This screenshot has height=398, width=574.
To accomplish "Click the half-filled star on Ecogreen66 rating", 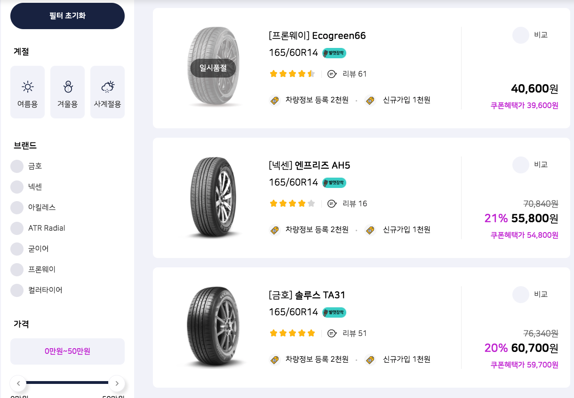I will pyautogui.click(x=311, y=73).
